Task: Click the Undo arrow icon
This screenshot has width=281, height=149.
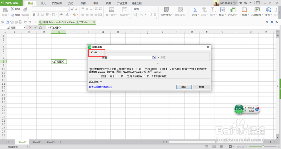Action: 25,22
